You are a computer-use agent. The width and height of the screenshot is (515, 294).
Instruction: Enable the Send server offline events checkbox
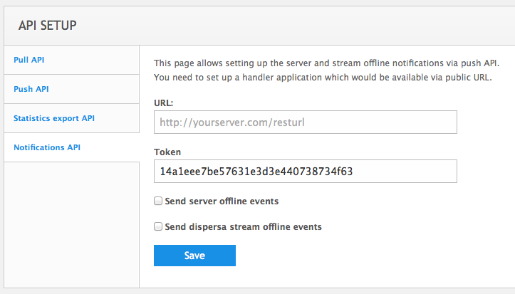click(x=158, y=201)
